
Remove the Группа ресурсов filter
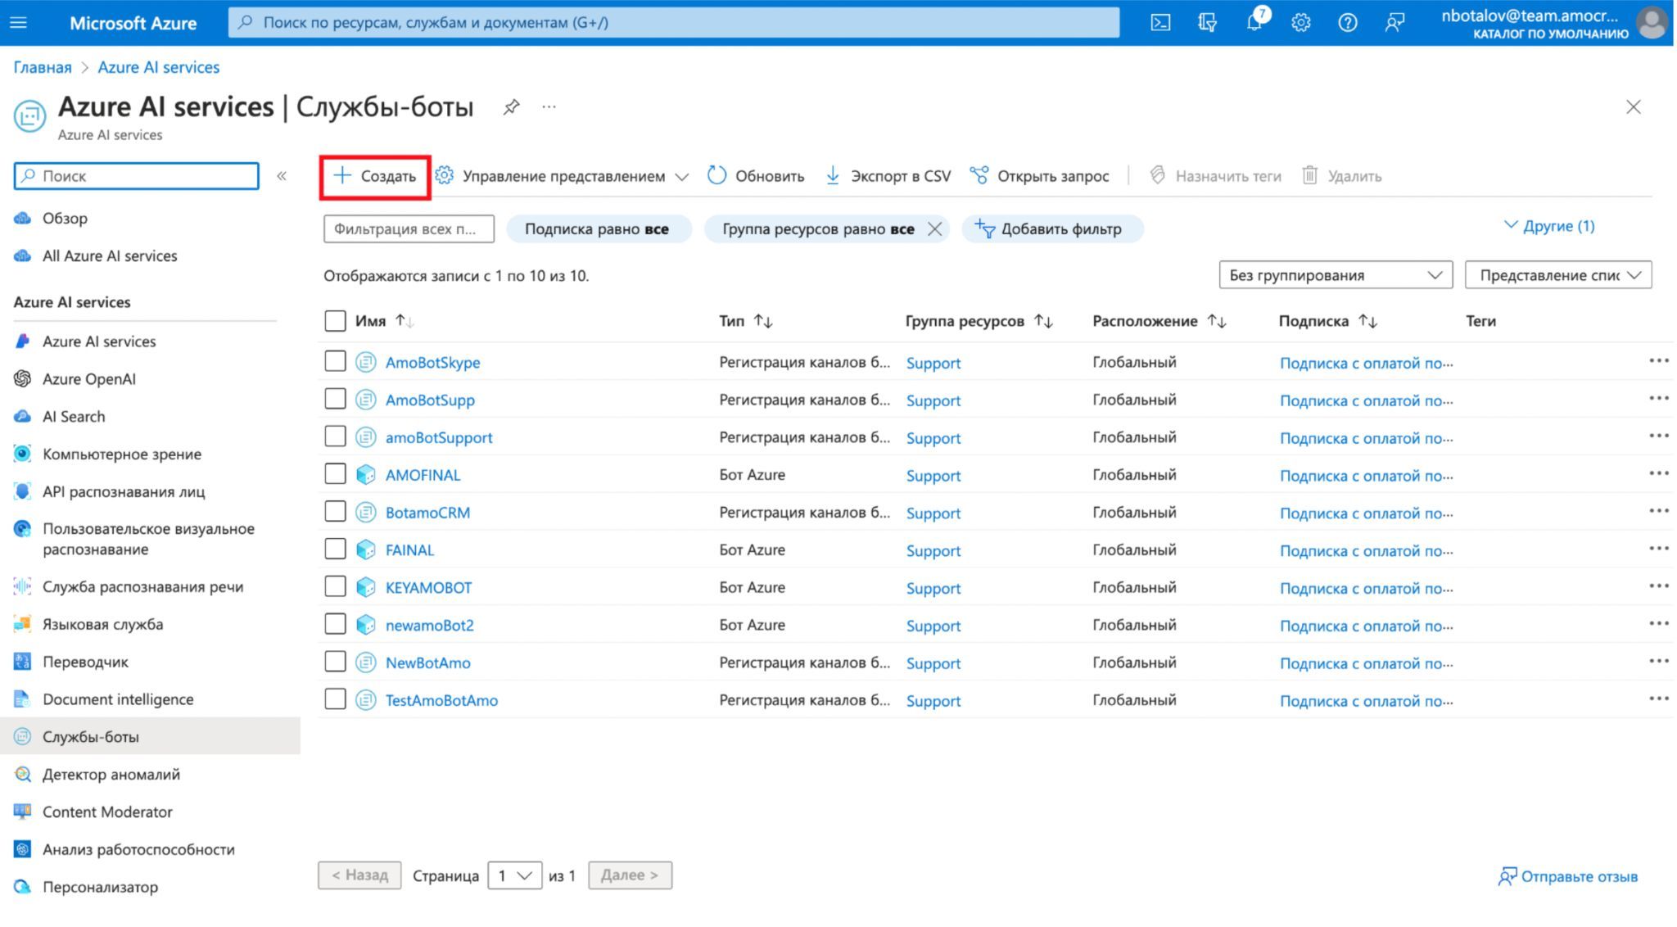(934, 228)
